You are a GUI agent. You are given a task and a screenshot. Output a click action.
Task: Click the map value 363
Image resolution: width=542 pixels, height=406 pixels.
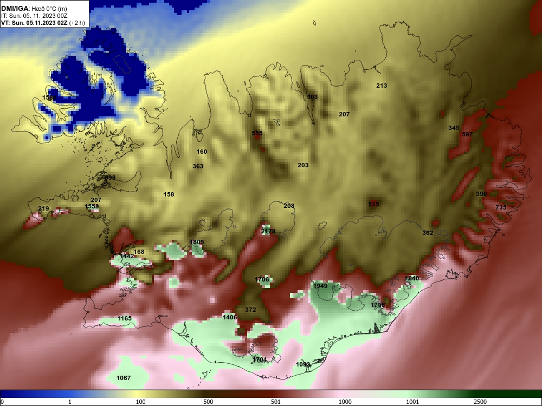(198, 166)
